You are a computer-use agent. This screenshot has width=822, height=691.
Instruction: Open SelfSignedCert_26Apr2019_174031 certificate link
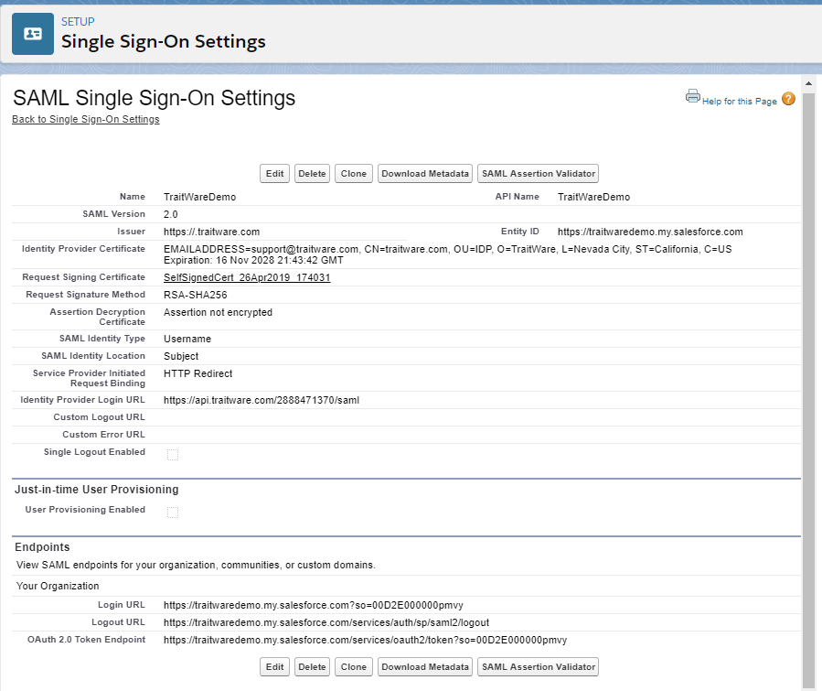coord(247,277)
